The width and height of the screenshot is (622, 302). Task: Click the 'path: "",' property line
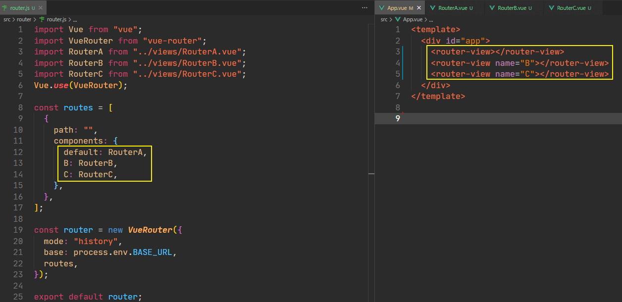[x=76, y=130]
